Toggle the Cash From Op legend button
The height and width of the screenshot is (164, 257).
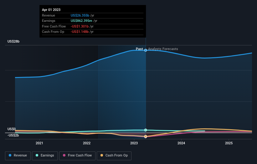click(114, 156)
